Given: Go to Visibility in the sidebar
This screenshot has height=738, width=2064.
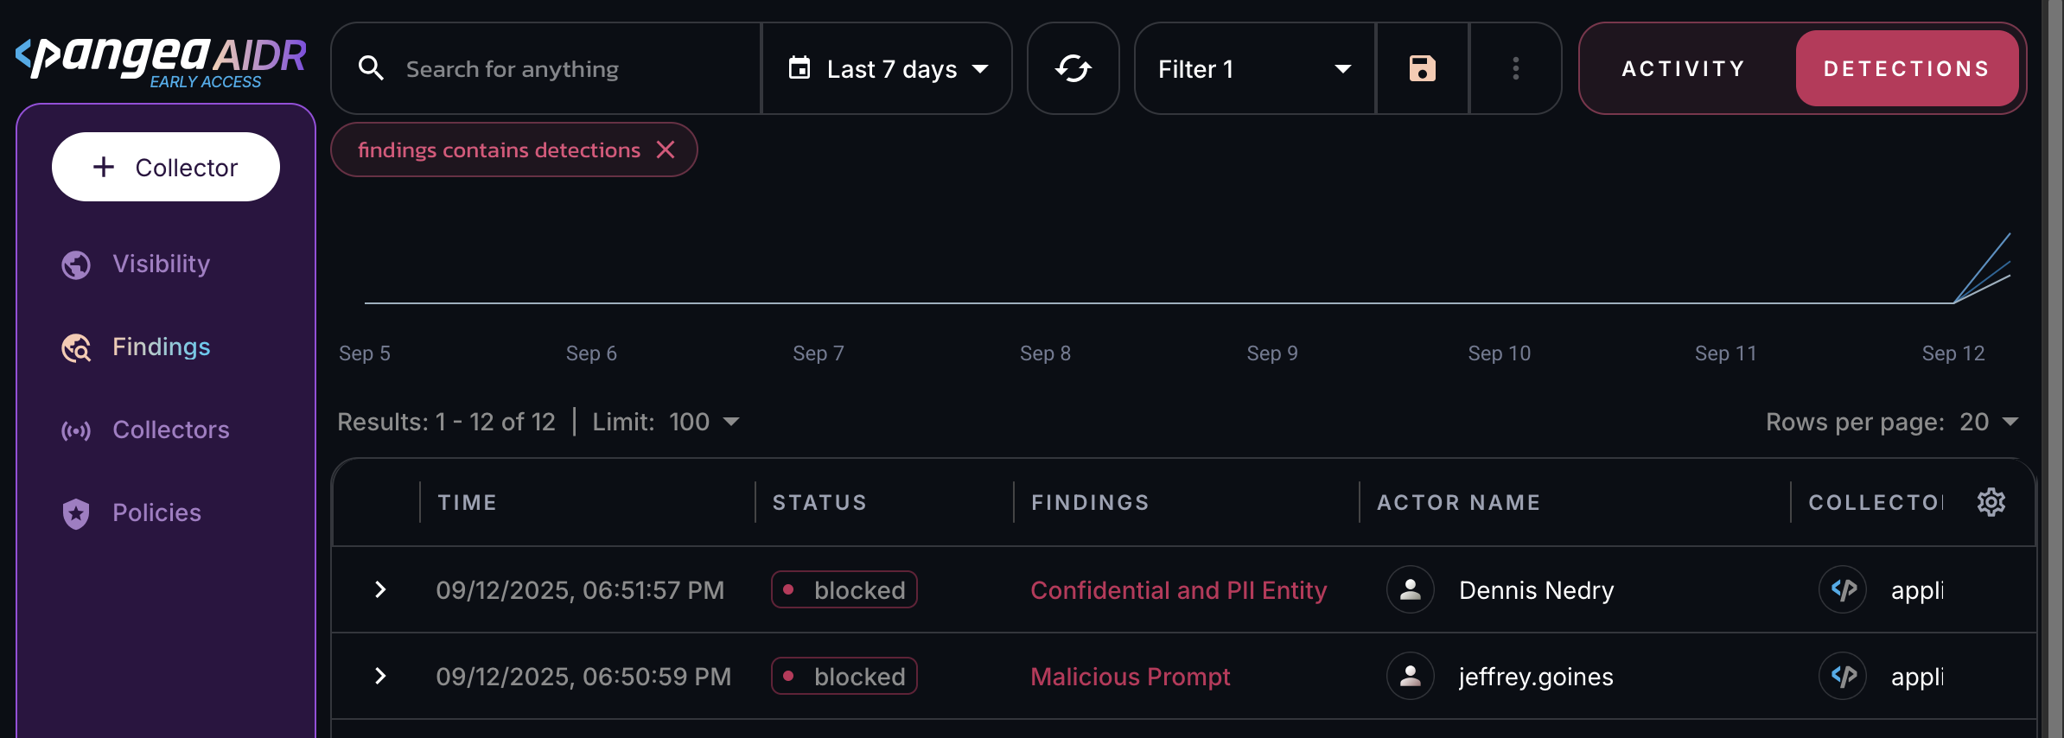Looking at the screenshot, I should (161, 264).
